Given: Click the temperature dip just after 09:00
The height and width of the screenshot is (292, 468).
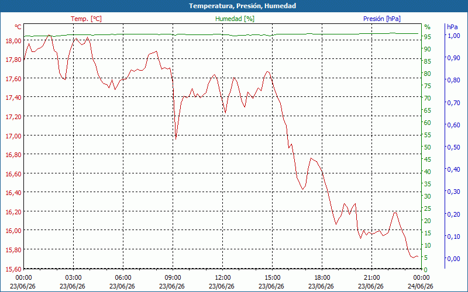Looking at the screenshot, I should pos(176,139).
